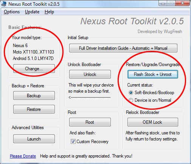This screenshot has width=191, height=164.
Task: Click the 'Android 5.1.0 LMY47D' text
Action: click(33, 58)
